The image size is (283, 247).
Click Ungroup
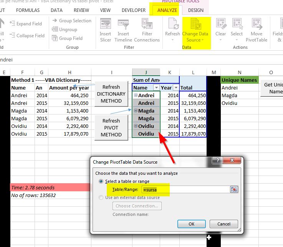[65, 30]
